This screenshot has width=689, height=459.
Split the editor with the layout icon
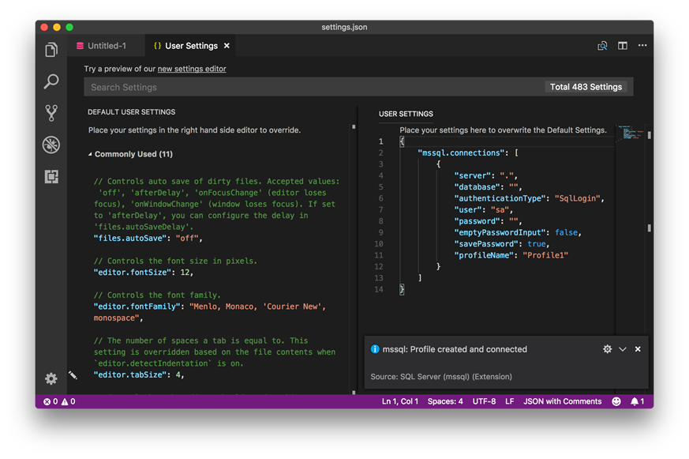coord(623,46)
